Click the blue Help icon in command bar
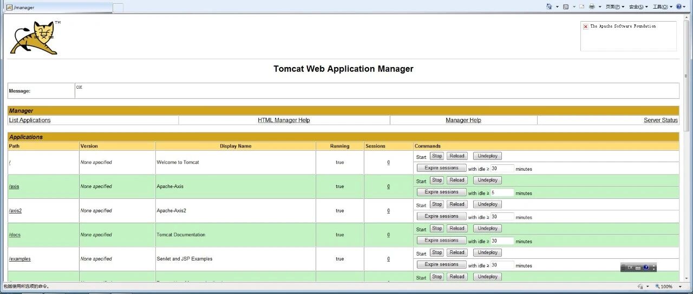693x294 pixels. pos(678,6)
